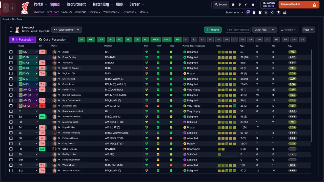Open the Match Day menu
This screenshot has height=182, width=324.
click(x=103, y=4)
